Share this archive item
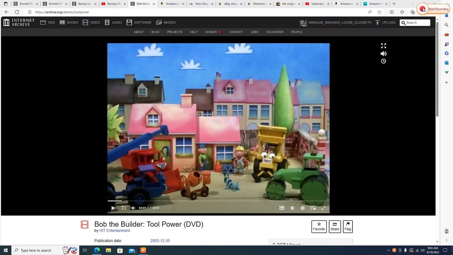The image size is (453, 255). tap(335, 227)
